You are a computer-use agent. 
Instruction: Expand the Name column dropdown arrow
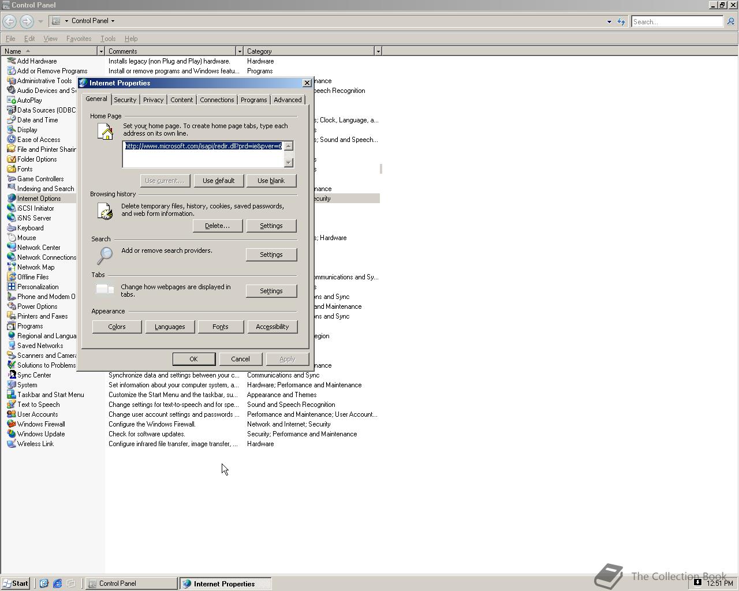[101, 51]
